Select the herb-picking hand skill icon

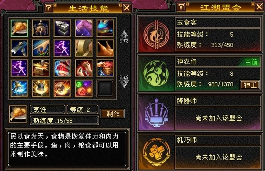[x=41, y=48]
